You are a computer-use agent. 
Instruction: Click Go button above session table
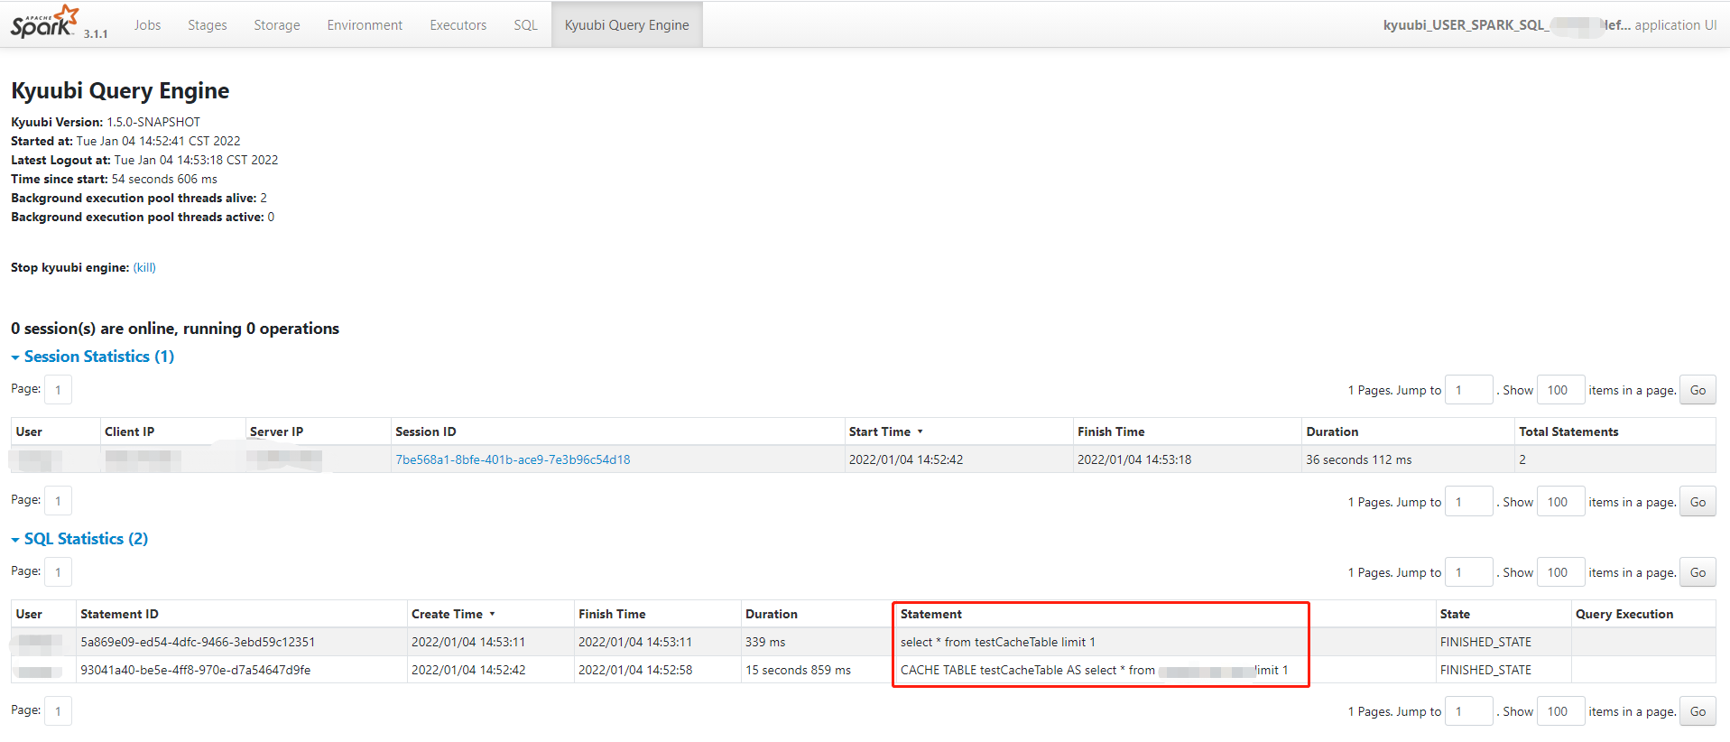click(1698, 390)
